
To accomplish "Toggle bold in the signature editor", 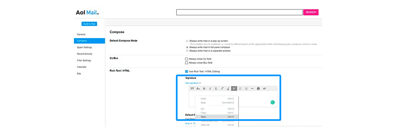I will click(204, 89).
